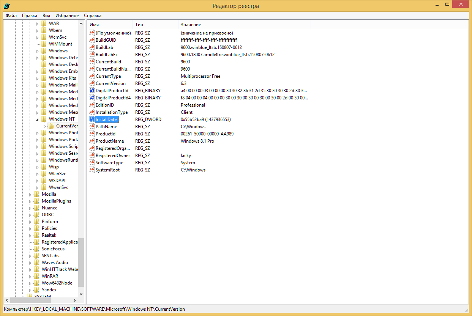Click the Wbem folder icon
472x316 pixels.
(x=44, y=30)
